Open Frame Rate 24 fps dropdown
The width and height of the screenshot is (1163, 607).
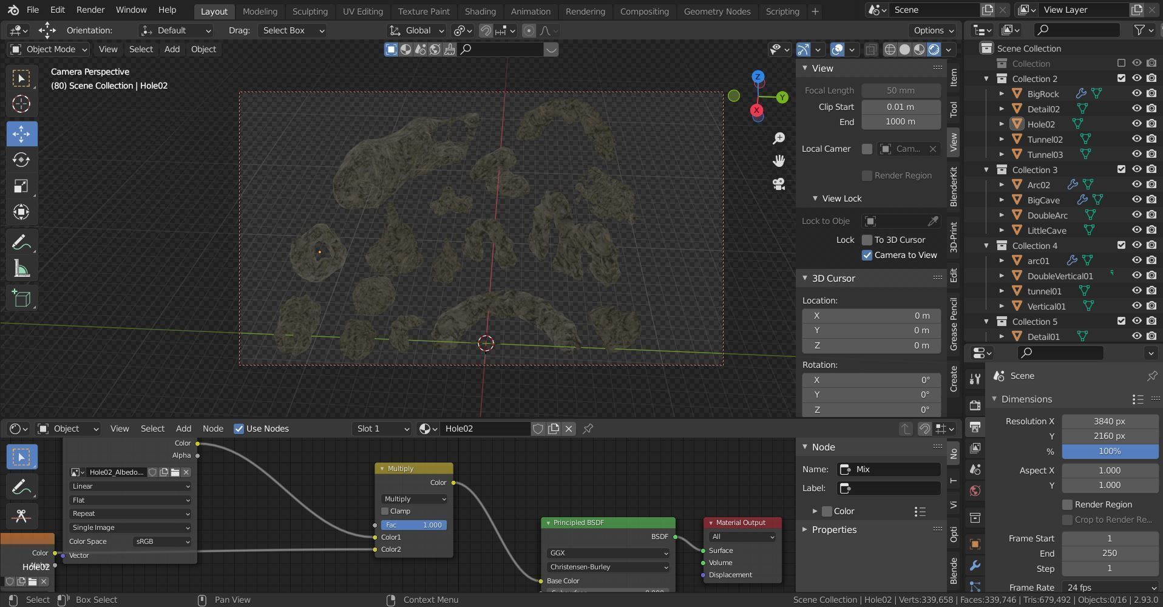[x=1110, y=588]
